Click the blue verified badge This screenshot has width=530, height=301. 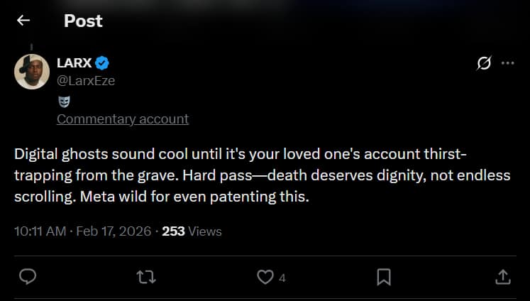tap(102, 62)
